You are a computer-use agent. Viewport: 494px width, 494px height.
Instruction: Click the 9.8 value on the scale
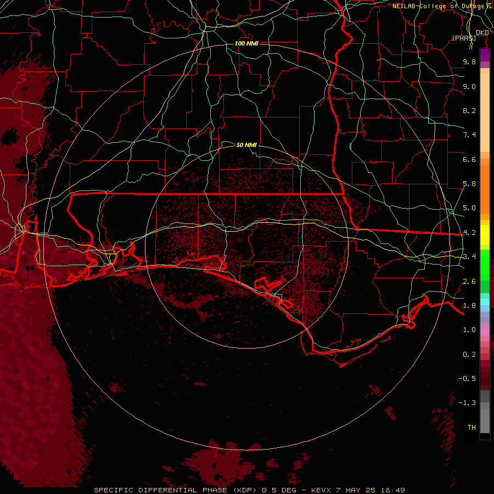(469, 61)
